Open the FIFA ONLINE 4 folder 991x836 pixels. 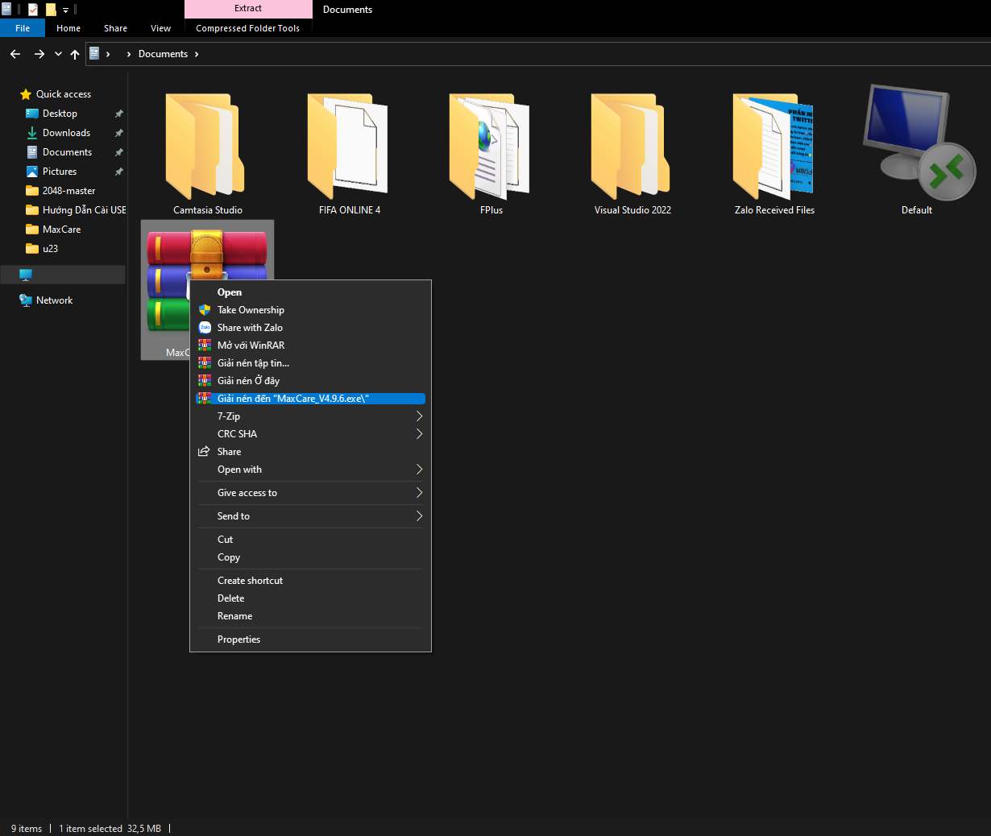(x=349, y=147)
